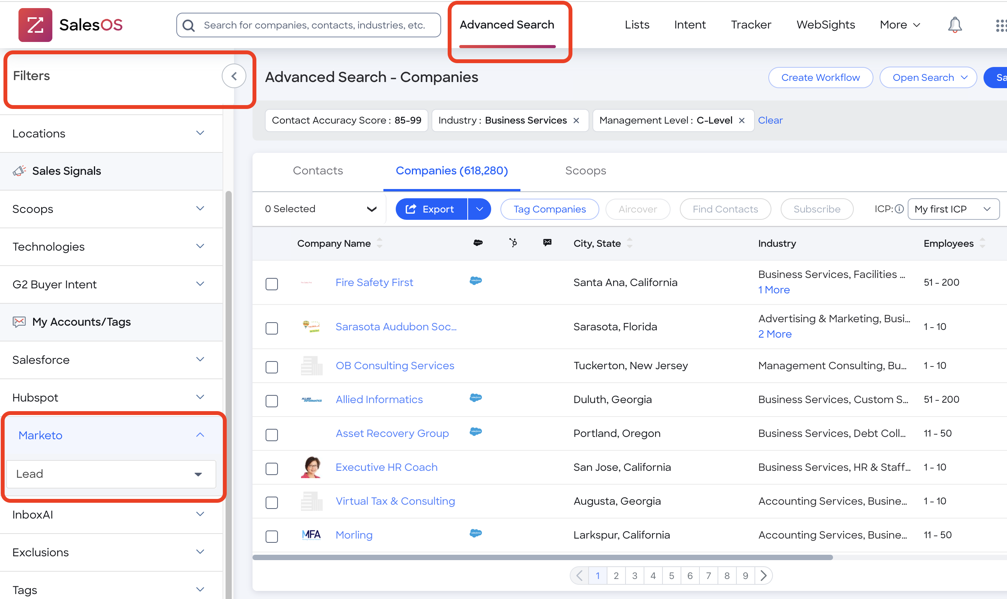1007x599 pixels.
Task: Open the Marketo Lead dropdown
Action: (111, 474)
